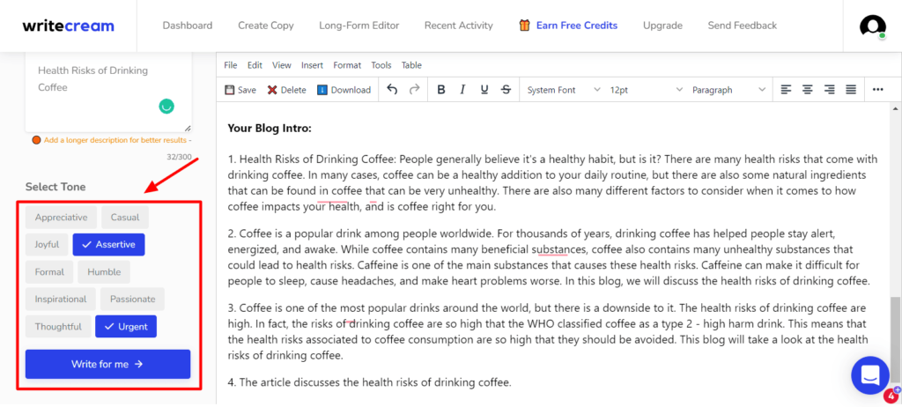
Task: Deselect the Urgent tone
Action: click(x=126, y=327)
